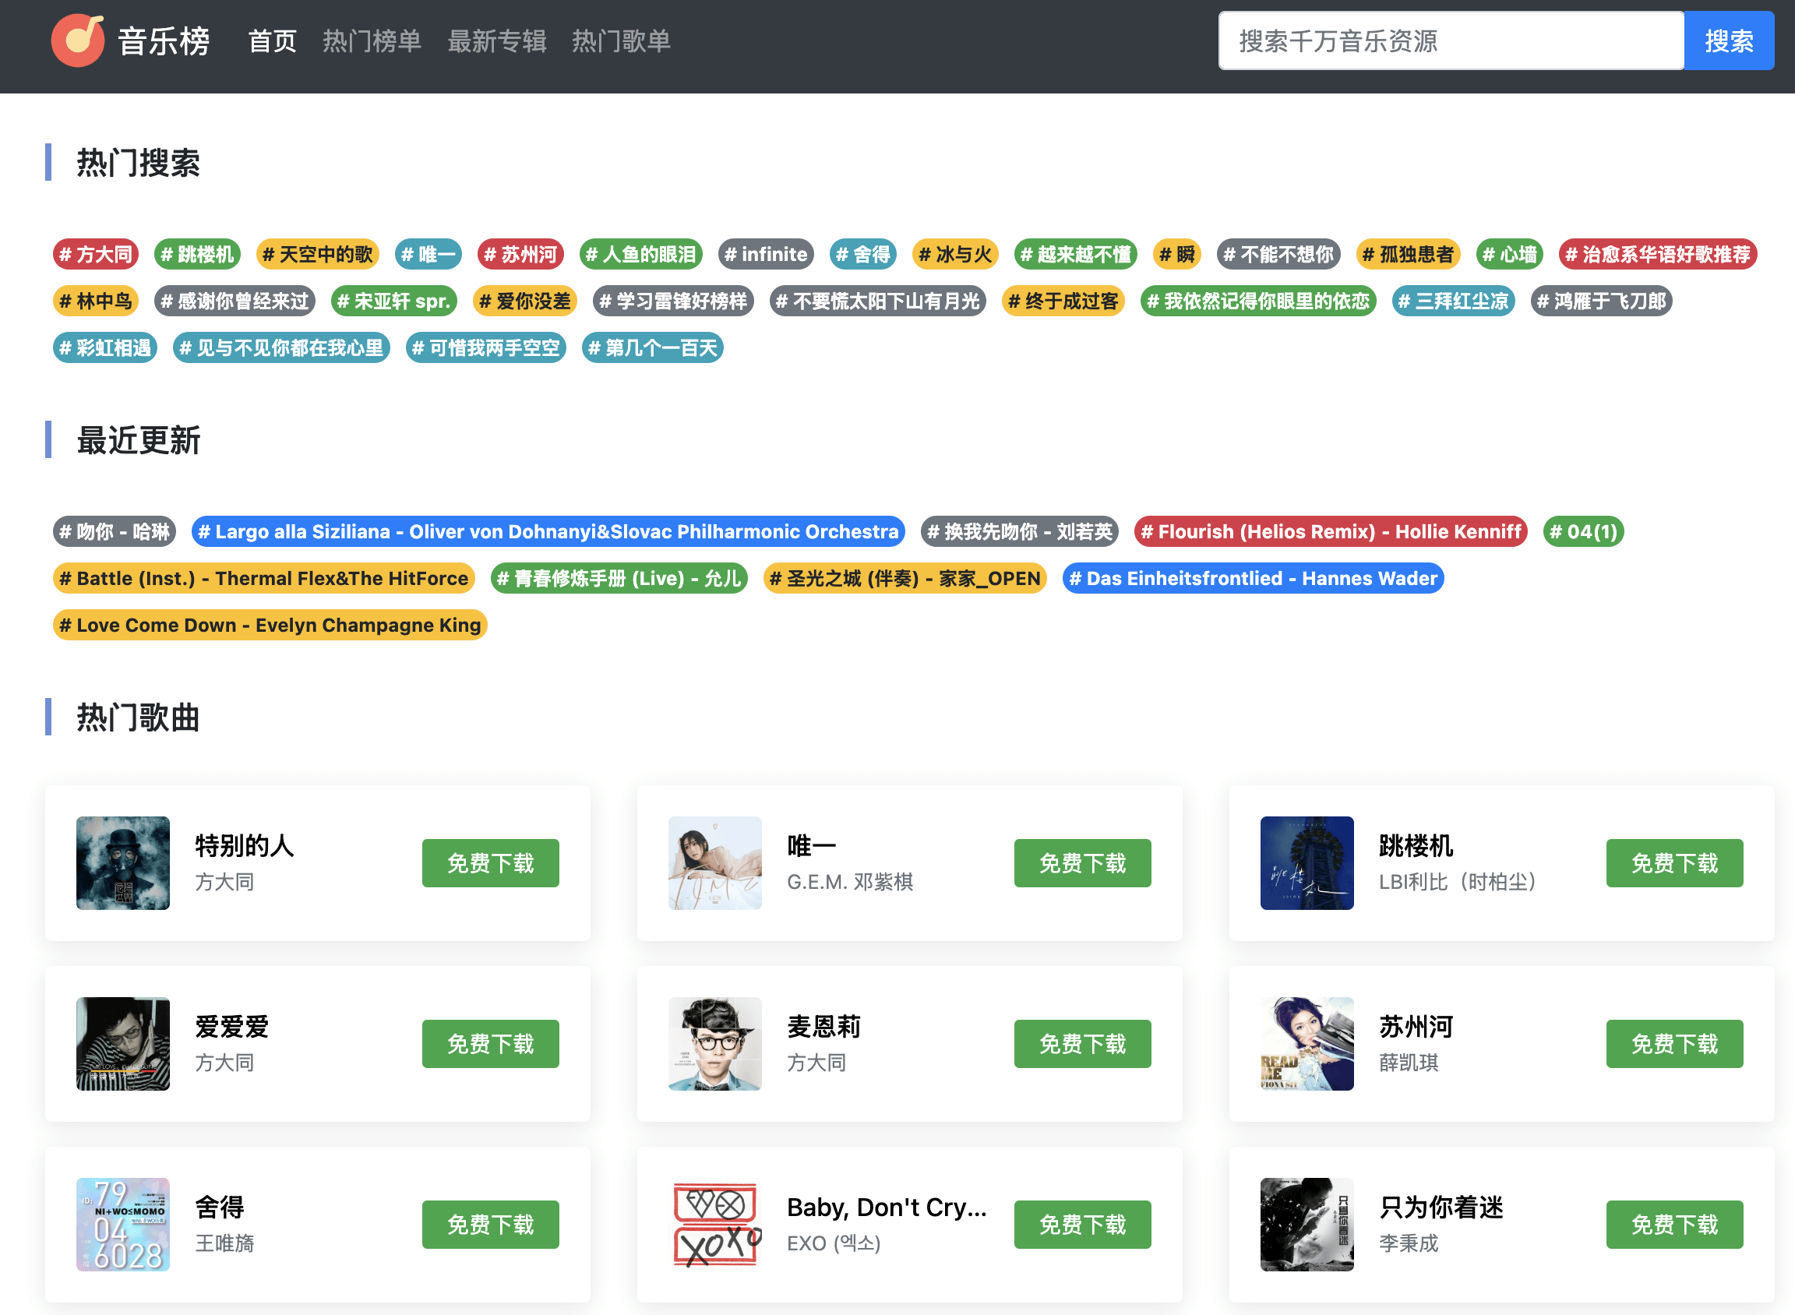Image resolution: width=1795 pixels, height=1315 pixels.
Task: Open recent update # 吻你 - 哈琳
Action: [x=115, y=531]
